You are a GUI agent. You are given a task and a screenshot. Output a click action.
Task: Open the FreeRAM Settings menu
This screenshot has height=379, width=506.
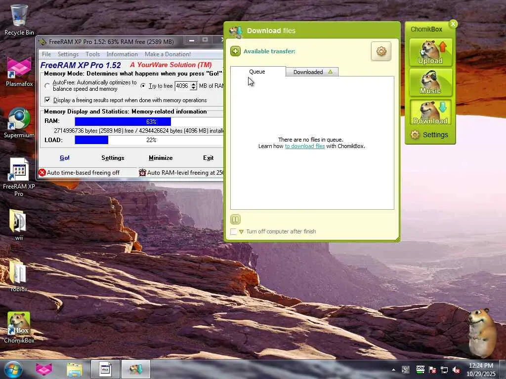coord(68,54)
